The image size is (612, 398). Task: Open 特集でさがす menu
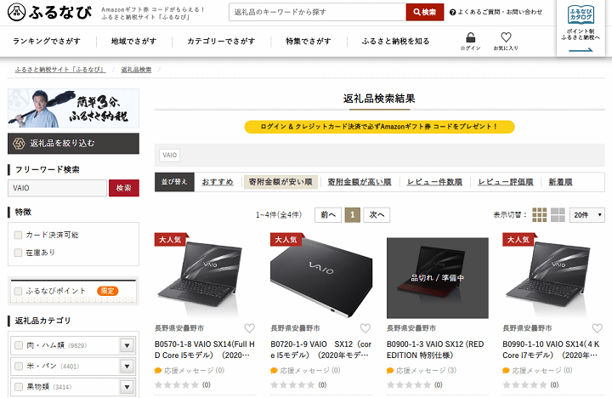[x=309, y=41]
